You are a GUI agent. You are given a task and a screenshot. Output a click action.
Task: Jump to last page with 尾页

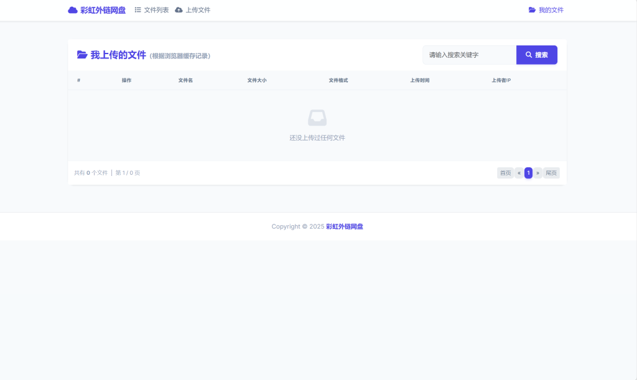(551, 173)
